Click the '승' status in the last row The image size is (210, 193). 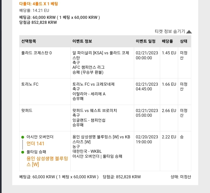point(182,137)
